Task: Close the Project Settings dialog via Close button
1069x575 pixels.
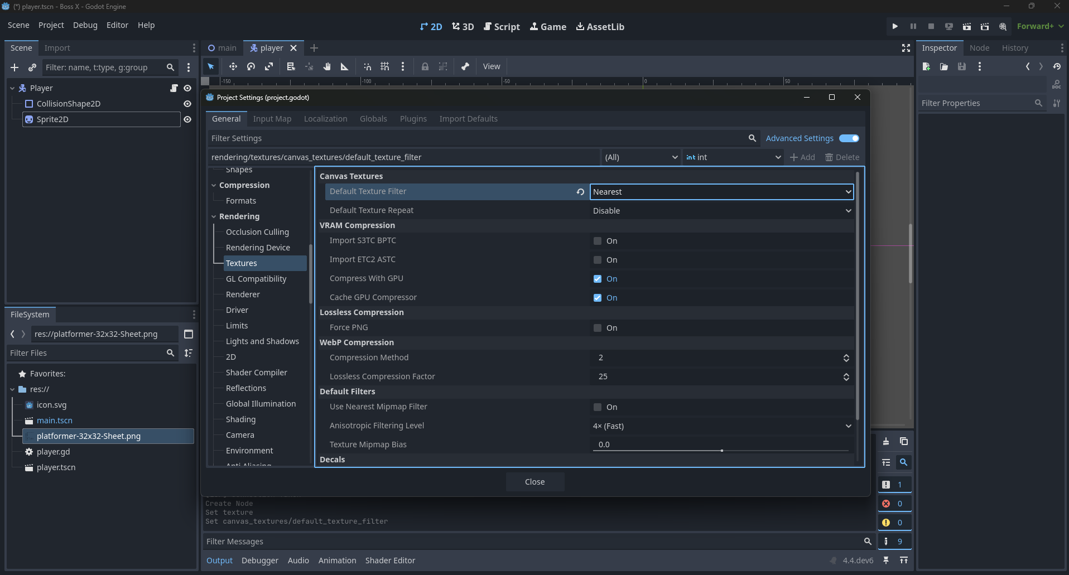Action: pos(534,482)
